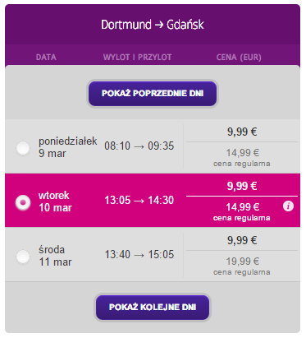Click the Dortmund → Gdańsk route heading
306x338 pixels.
coord(153,25)
